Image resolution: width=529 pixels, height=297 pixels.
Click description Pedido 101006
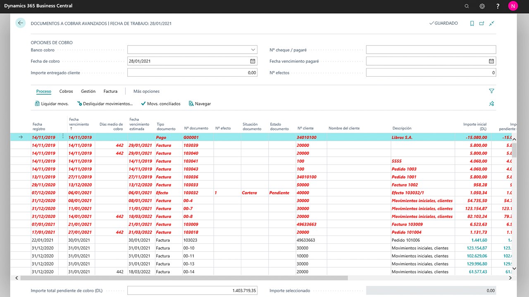[x=406, y=240]
